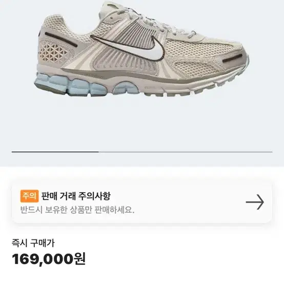The height and width of the screenshot is (284, 284).
Task: Open the 판매 거래 주의사항 notice
Action: (141, 202)
